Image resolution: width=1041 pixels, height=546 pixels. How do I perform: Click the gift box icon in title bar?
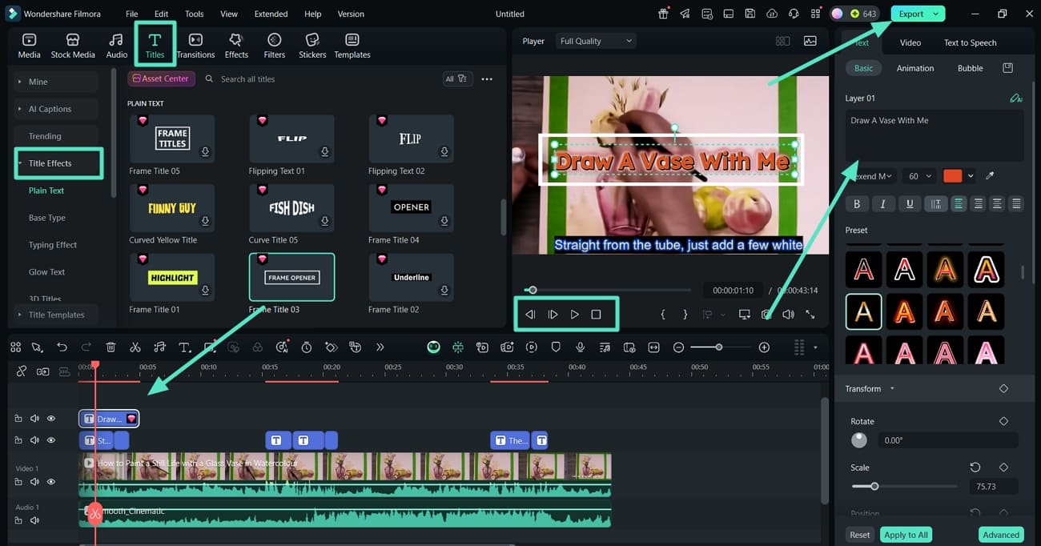663,14
